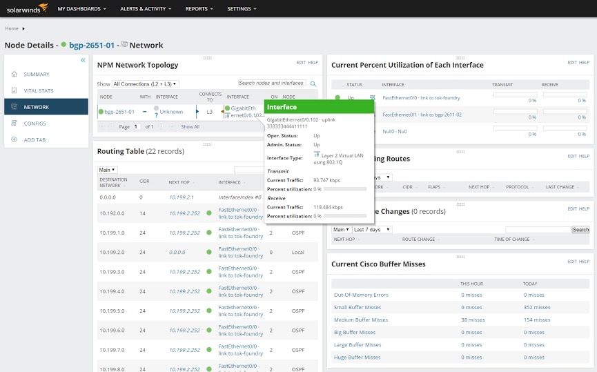Click the Add Tab plus icon
597x372 pixels.
[x=15, y=140]
